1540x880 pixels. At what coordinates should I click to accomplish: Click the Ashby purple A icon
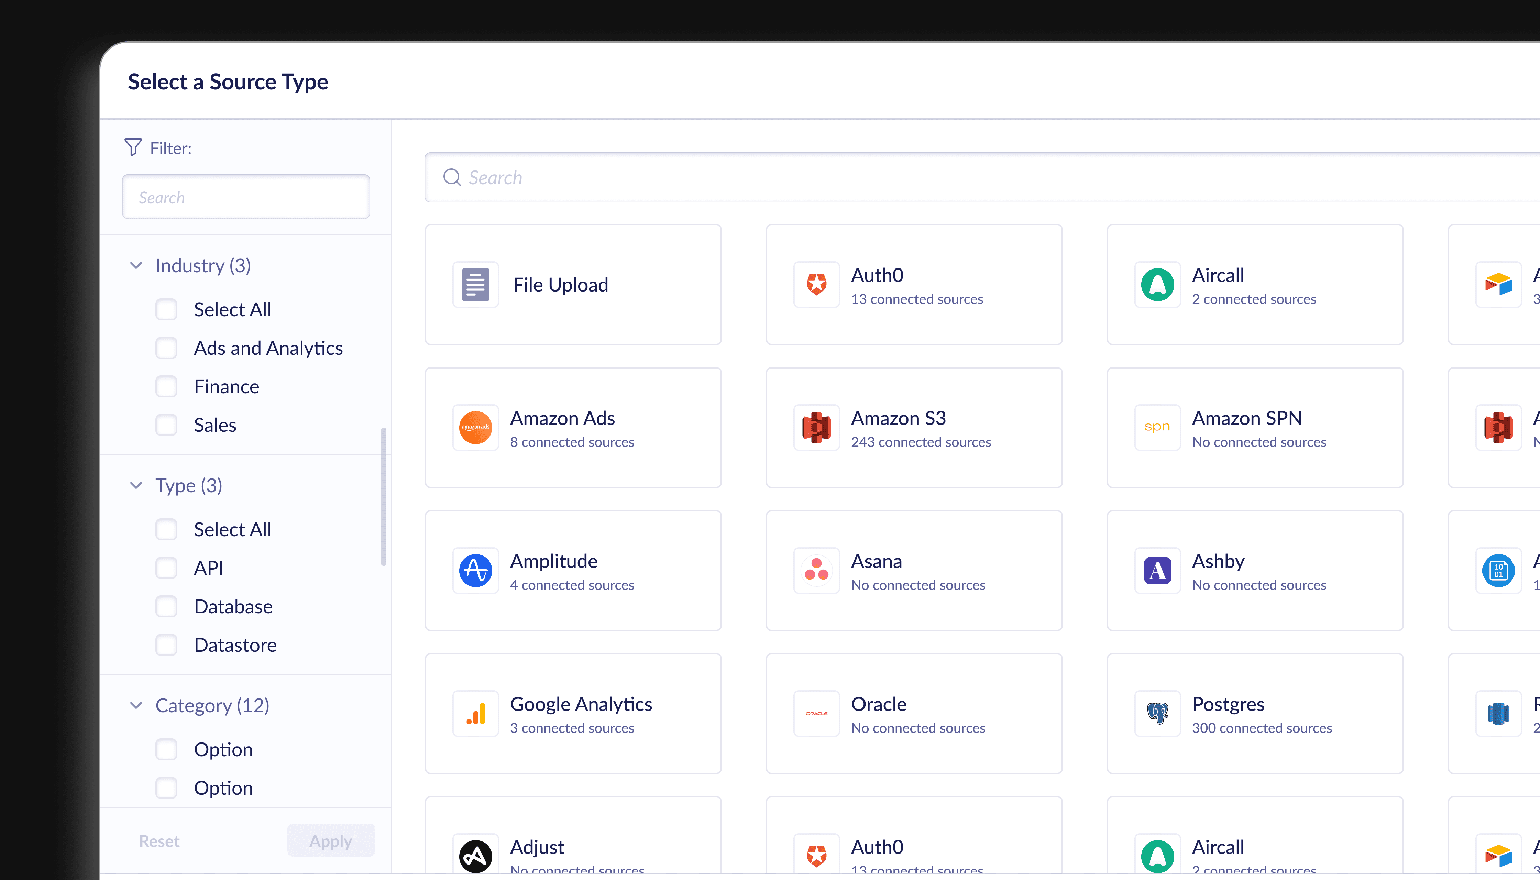coord(1157,571)
